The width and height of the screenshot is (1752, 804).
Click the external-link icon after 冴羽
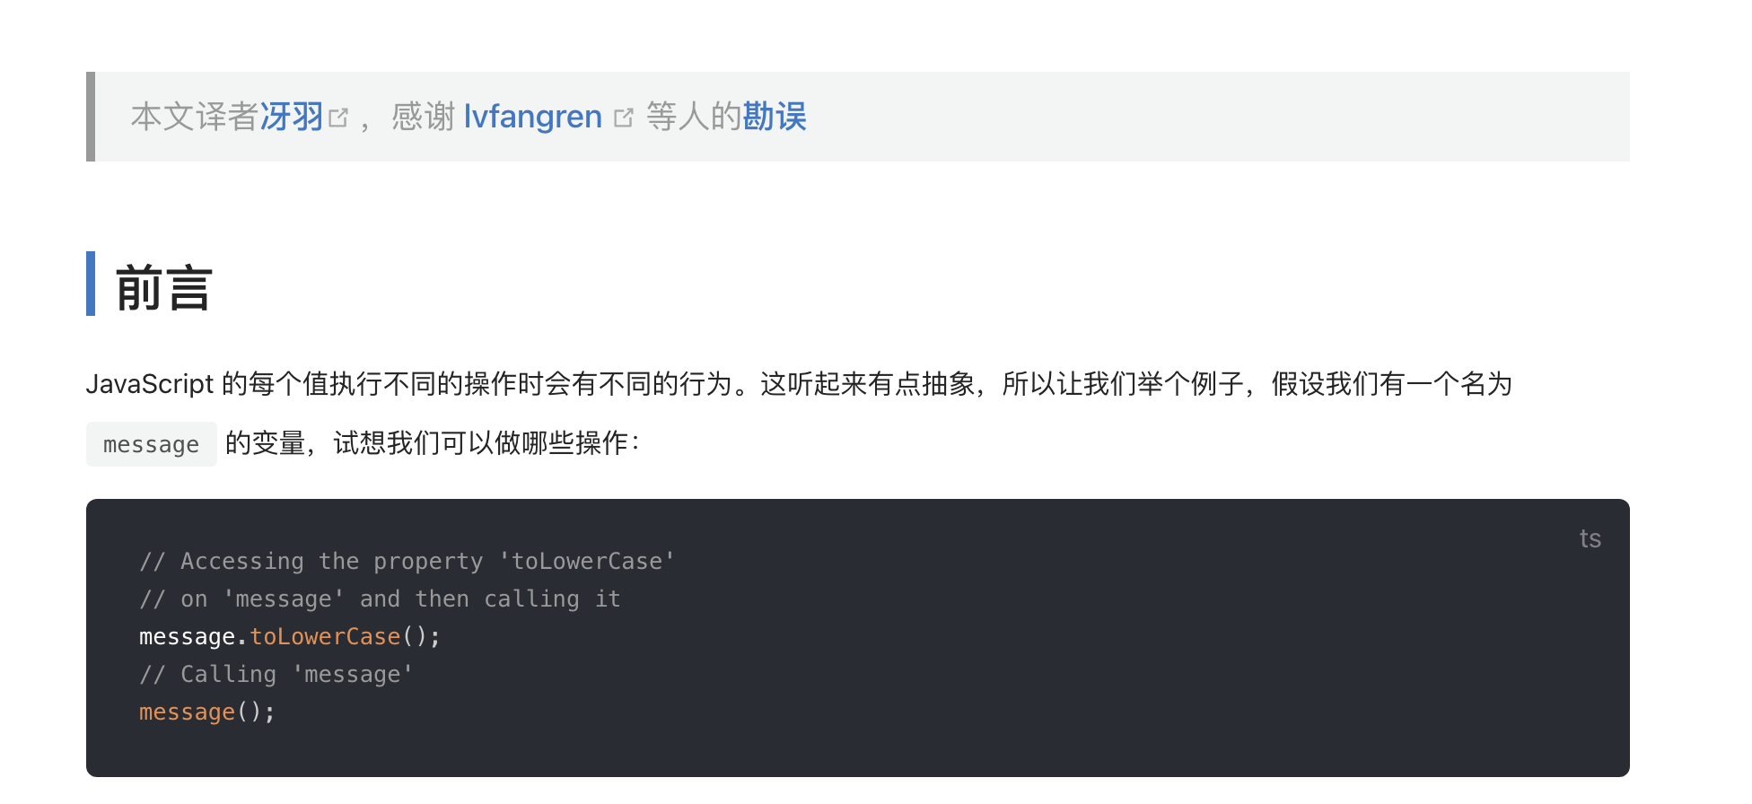[x=338, y=118]
